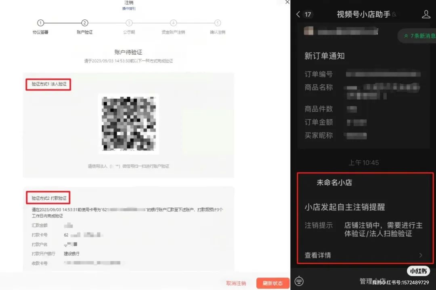The height and width of the screenshot is (290, 436).
Task: Toggle the muted notification bell beside chat title
Action: (394, 14)
